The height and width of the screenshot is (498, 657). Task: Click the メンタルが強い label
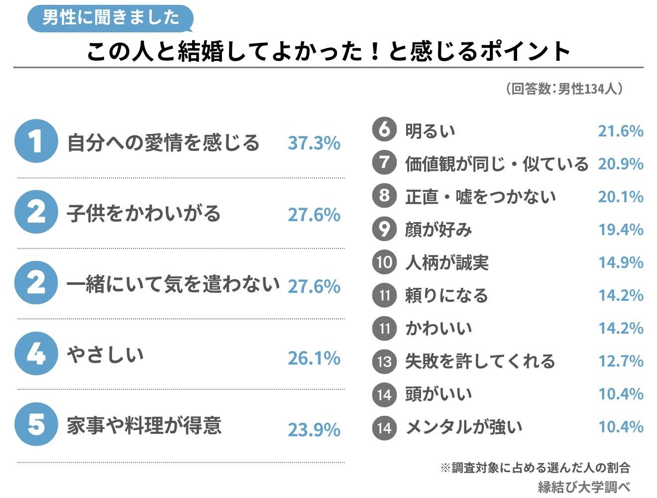pos(464,427)
